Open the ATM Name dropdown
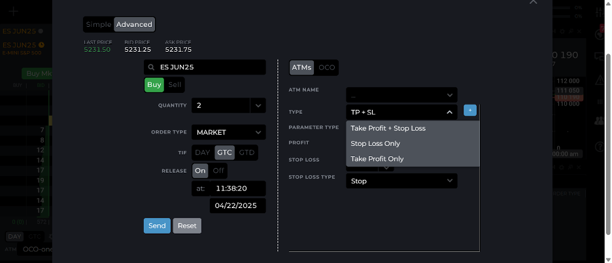 tap(401, 95)
